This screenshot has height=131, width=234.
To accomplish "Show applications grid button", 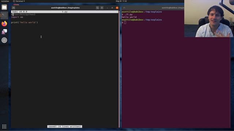I will (4, 126).
